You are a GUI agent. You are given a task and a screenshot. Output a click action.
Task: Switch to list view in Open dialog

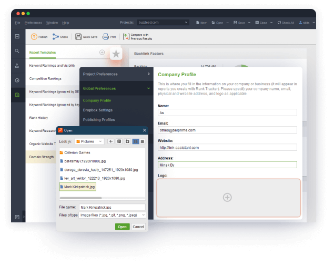click(136, 141)
